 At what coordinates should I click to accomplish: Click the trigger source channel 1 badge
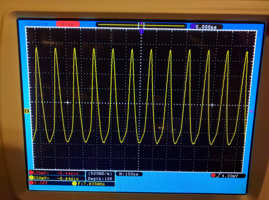click(x=213, y=175)
